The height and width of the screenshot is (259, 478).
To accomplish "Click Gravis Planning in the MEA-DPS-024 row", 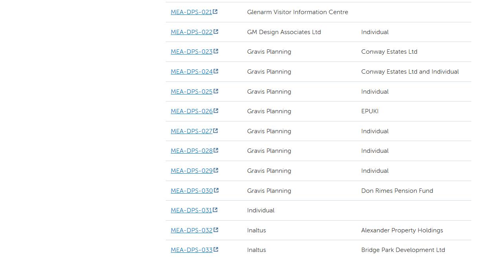I will 269,72.
